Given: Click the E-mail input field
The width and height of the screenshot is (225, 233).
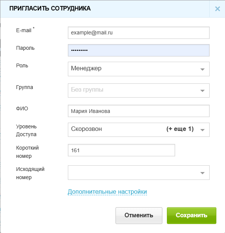Looking at the screenshot, I should coord(138,33).
